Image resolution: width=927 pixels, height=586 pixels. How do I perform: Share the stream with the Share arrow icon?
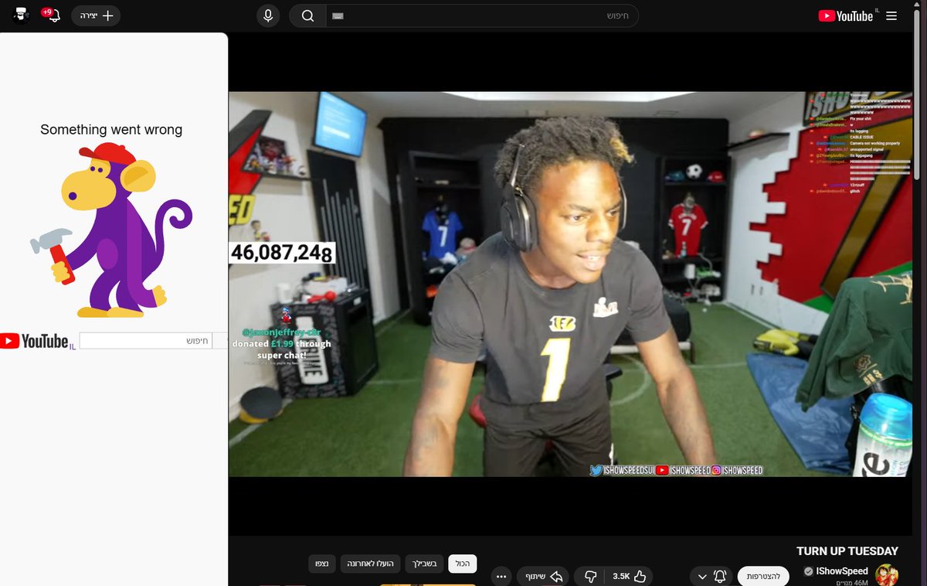pos(543,576)
